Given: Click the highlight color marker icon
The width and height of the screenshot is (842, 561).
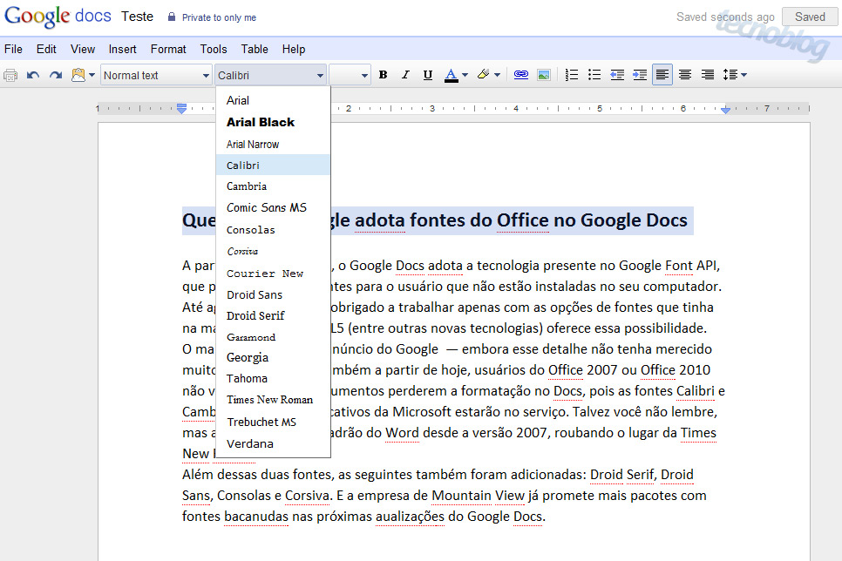Looking at the screenshot, I should coord(483,74).
